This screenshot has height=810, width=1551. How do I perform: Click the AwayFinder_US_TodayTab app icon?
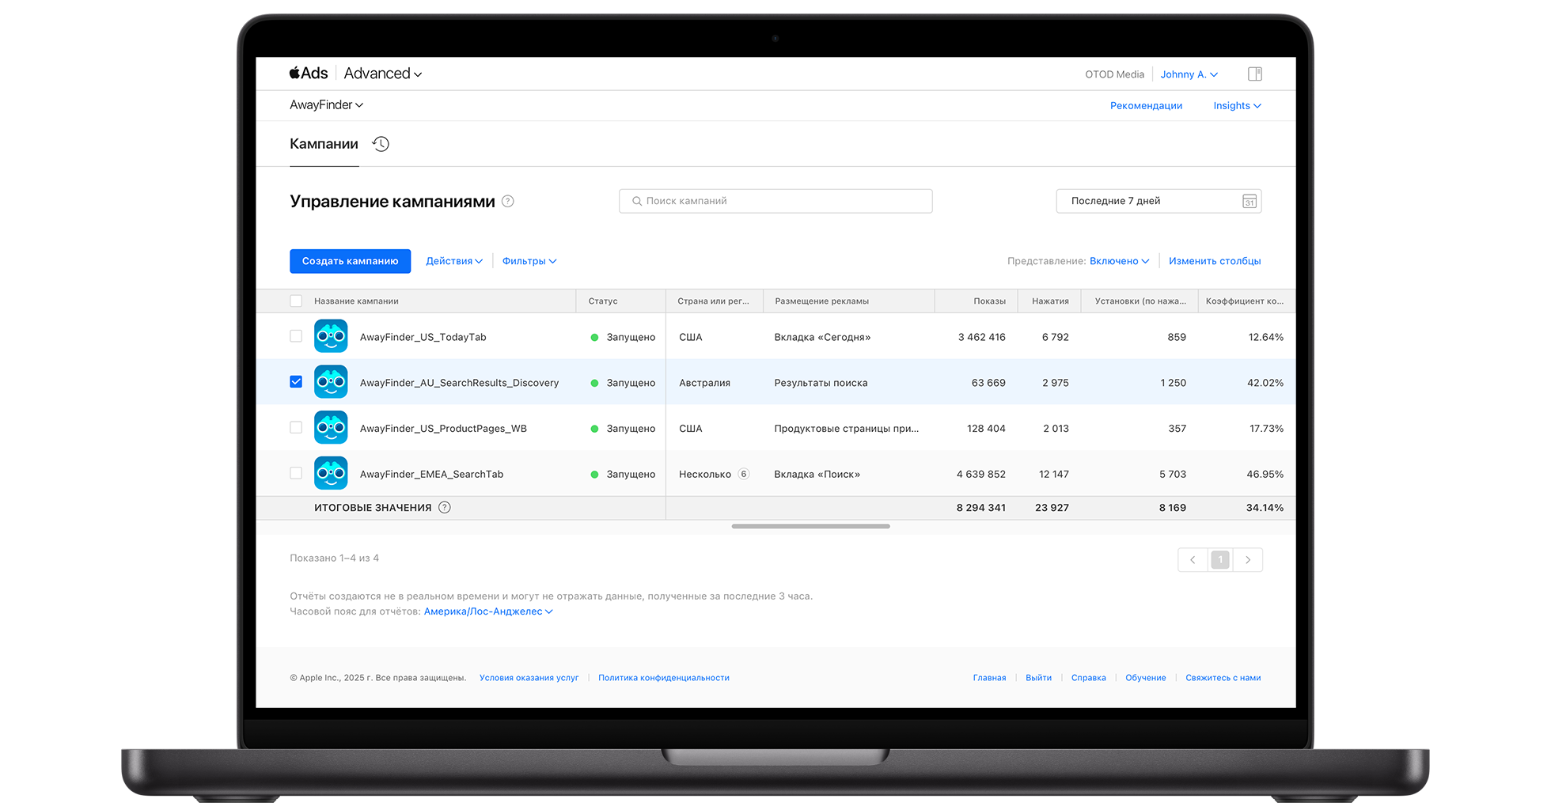331,336
